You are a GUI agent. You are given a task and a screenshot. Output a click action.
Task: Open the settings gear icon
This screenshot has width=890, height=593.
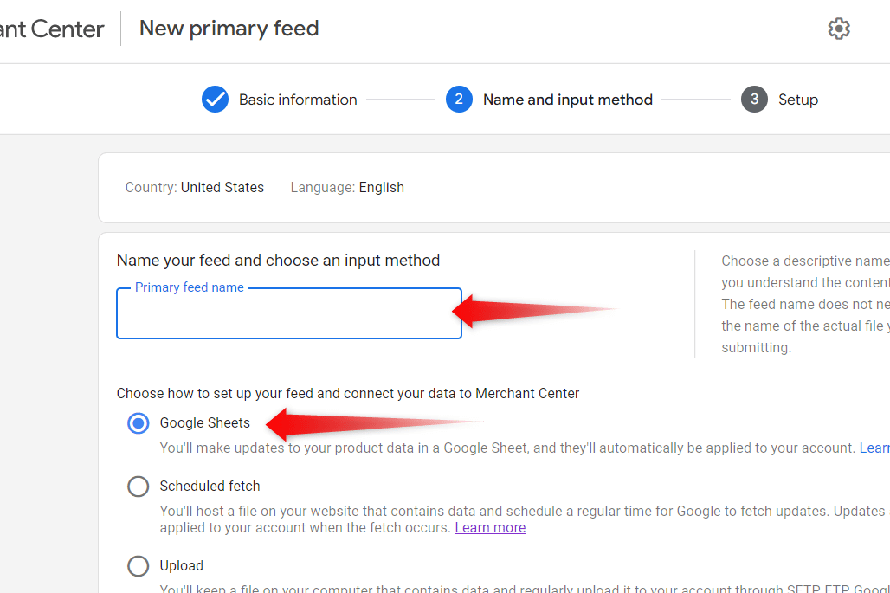tap(838, 29)
